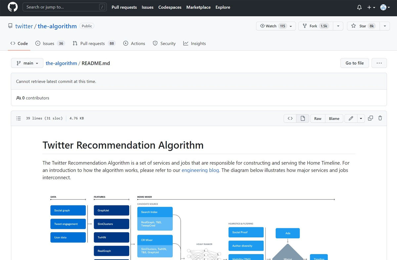397x260 pixels.
Task: Focus the Search or jump to field
Action: tap(65, 7)
